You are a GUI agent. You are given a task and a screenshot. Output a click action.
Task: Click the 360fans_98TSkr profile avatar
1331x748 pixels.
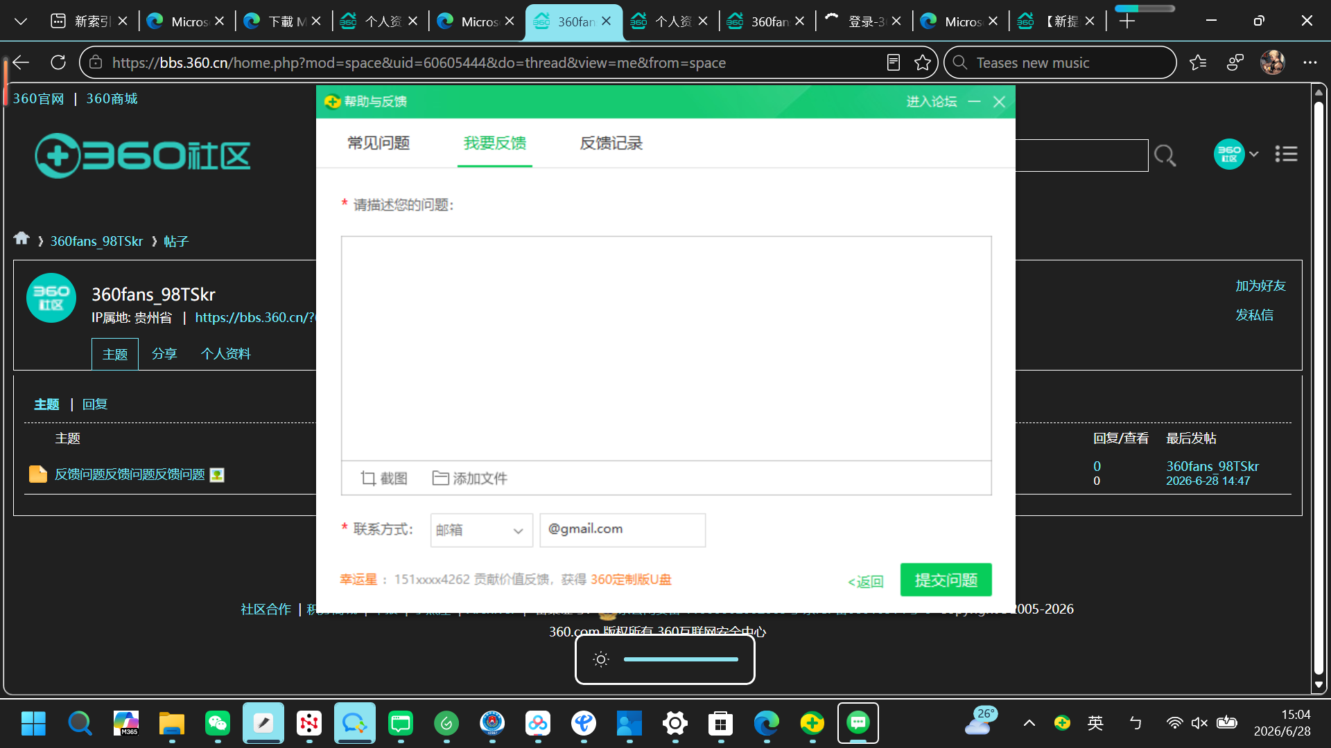[x=51, y=298]
